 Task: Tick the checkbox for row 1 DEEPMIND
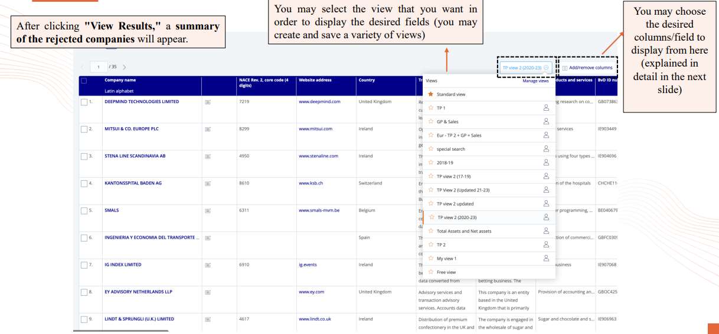point(83,102)
